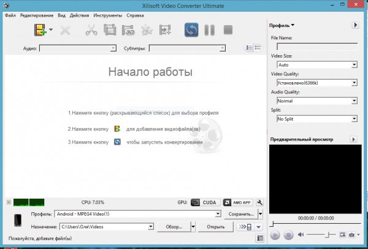Screen dimensions: 368x249
Task: Mute audio with the speaker icon
Action: click(x=301, y=234)
